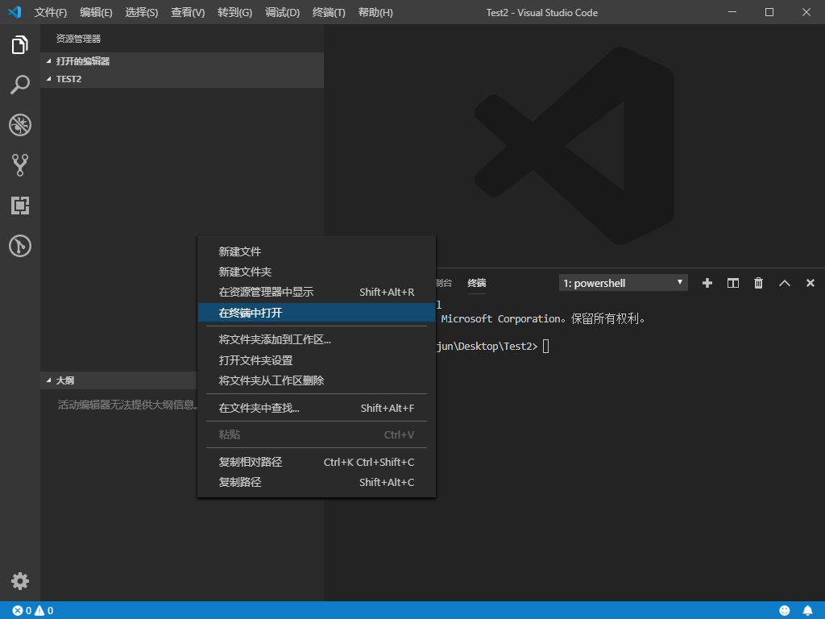Choose 在文件夹中查找 menu entry
825x619 pixels.
[x=316, y=408]
